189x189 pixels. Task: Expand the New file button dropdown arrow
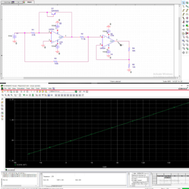(x=5, y=92)
